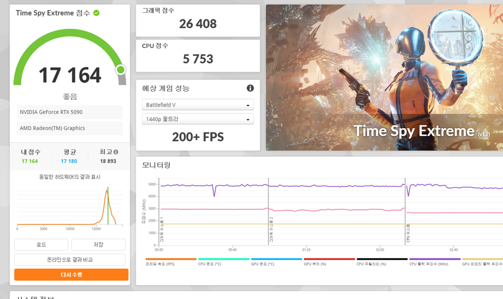This screenshot has height=299, width=503.
Task: Click the CPU 테스트 marker line in the chart
Action: click(405, 211)
